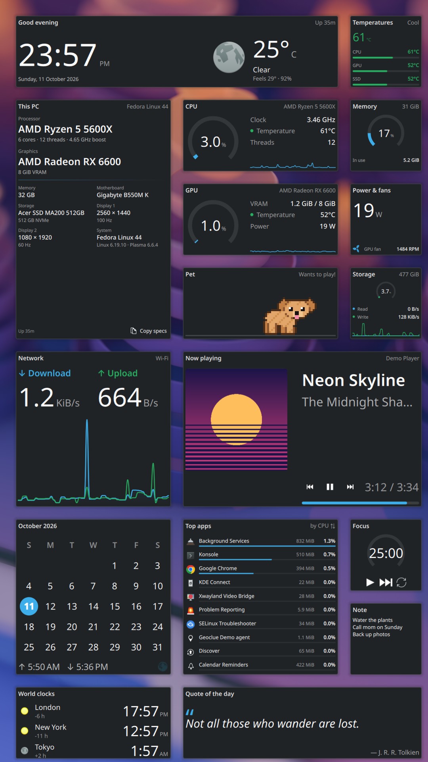Click the October 2026 calendar header

[38, 526]
